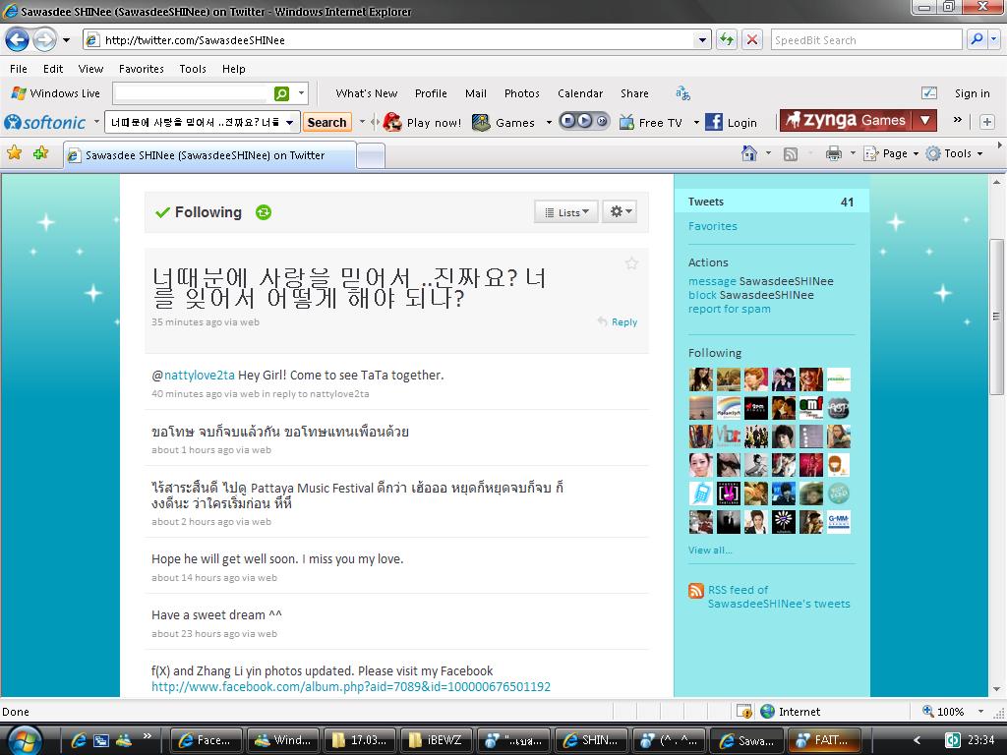1007x755 pixels.
Task: Open the Windows Live translate icon
Action: [682, 93]
